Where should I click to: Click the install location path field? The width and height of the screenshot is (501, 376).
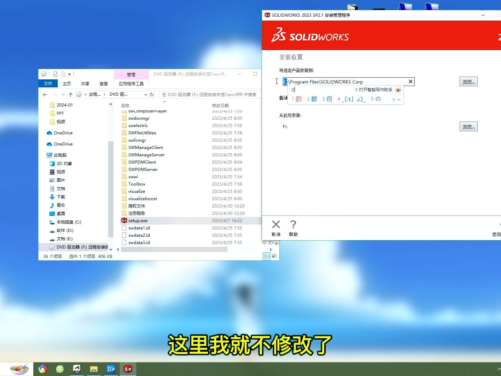point(349,81)
